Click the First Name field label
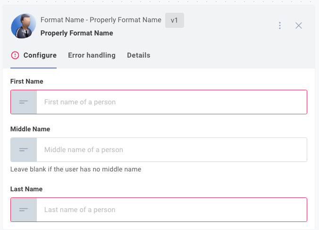 26,81
